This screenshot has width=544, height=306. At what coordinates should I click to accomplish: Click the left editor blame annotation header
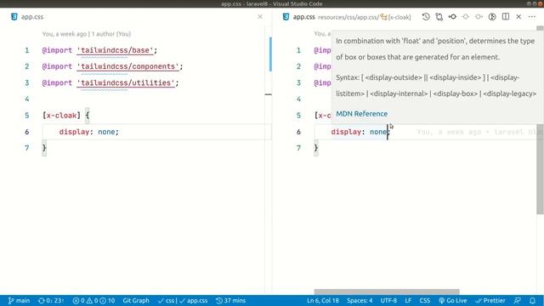tap(87, 34)
